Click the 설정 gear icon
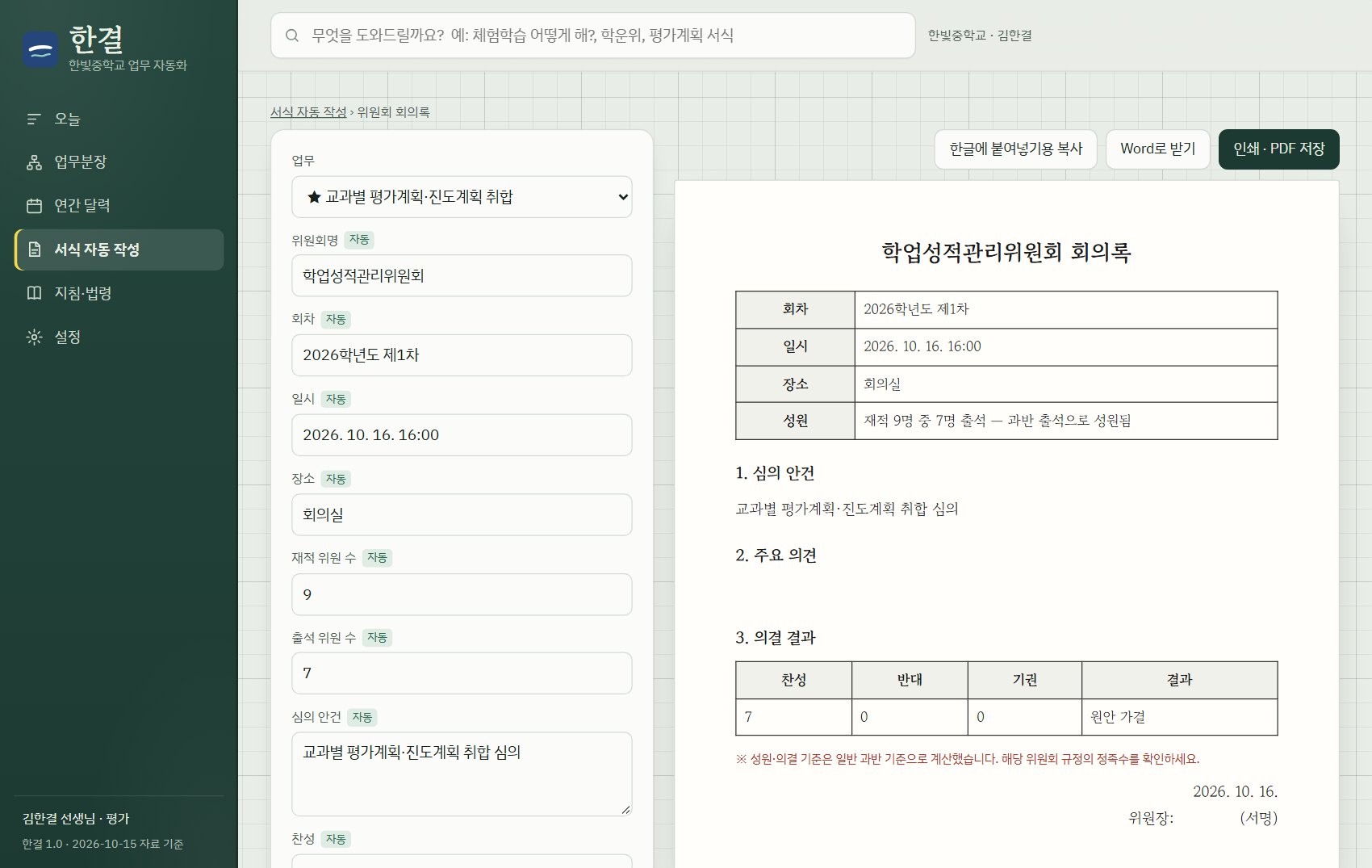 (x=34, y=337)
